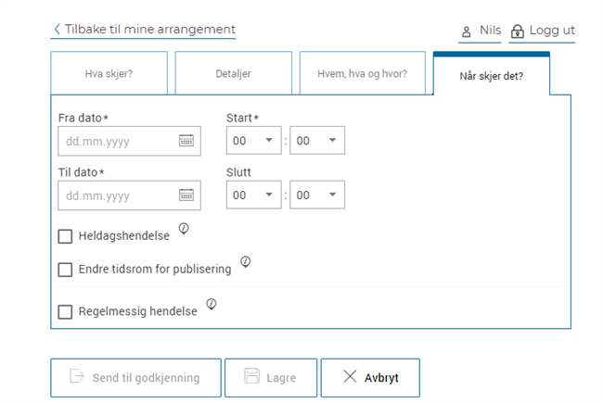The image size is (603, 403).
Task: Show help hint for Regelmessig hendelse
Action: coord(212,304)
